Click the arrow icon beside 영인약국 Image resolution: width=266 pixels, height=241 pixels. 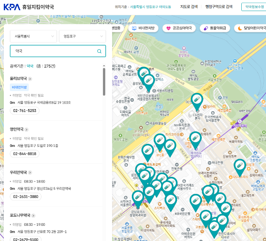(27, 130)
